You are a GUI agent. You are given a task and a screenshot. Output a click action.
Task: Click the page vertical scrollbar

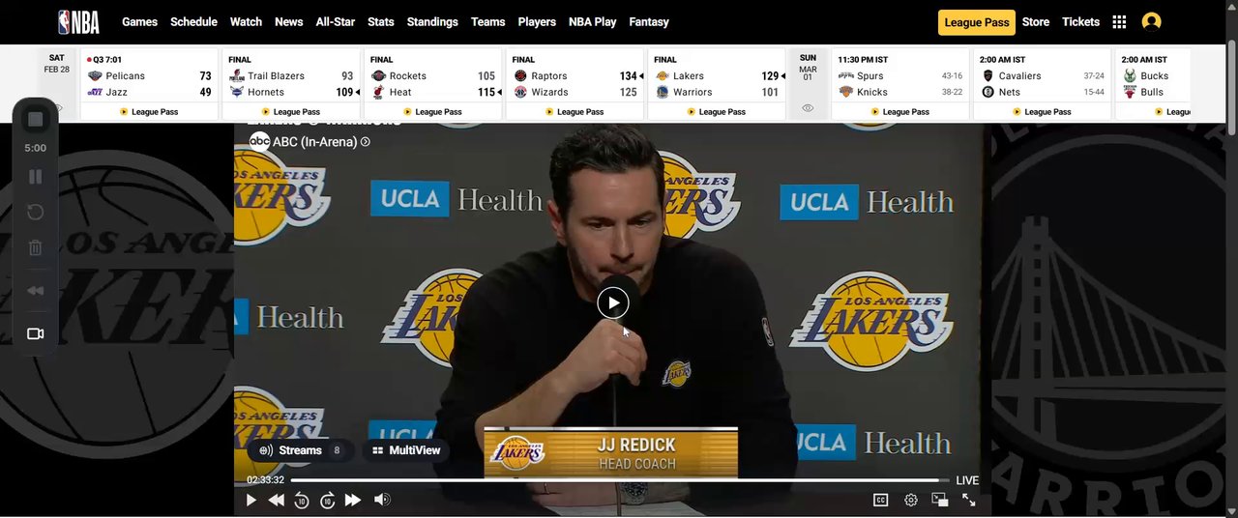(1231, 87)
